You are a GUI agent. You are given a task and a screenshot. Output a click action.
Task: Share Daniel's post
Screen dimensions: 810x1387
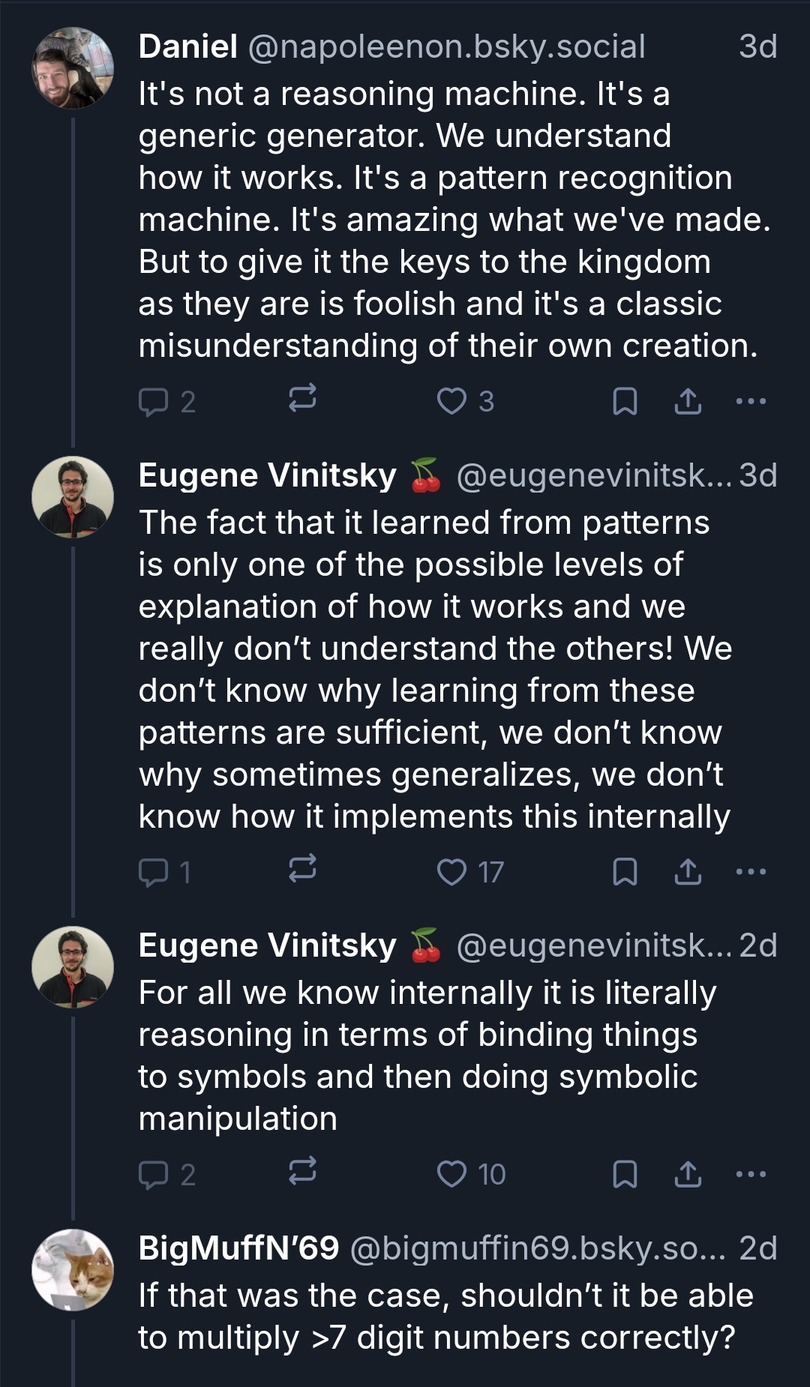pos(688,402)
